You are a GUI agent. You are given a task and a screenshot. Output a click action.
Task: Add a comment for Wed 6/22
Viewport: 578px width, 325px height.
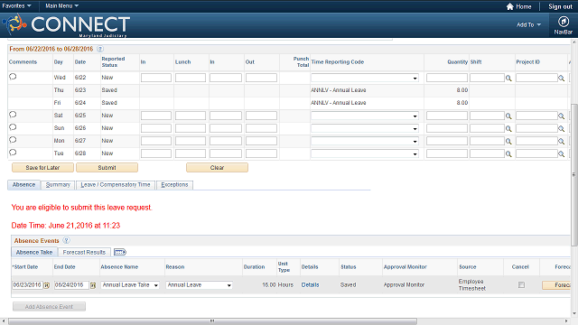point(13,77)
